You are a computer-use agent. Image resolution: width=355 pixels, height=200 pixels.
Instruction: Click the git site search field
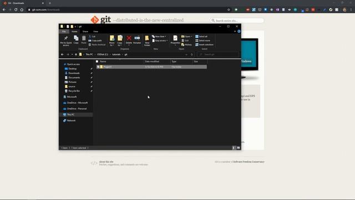pyautogui.click(x=237, y=21)
